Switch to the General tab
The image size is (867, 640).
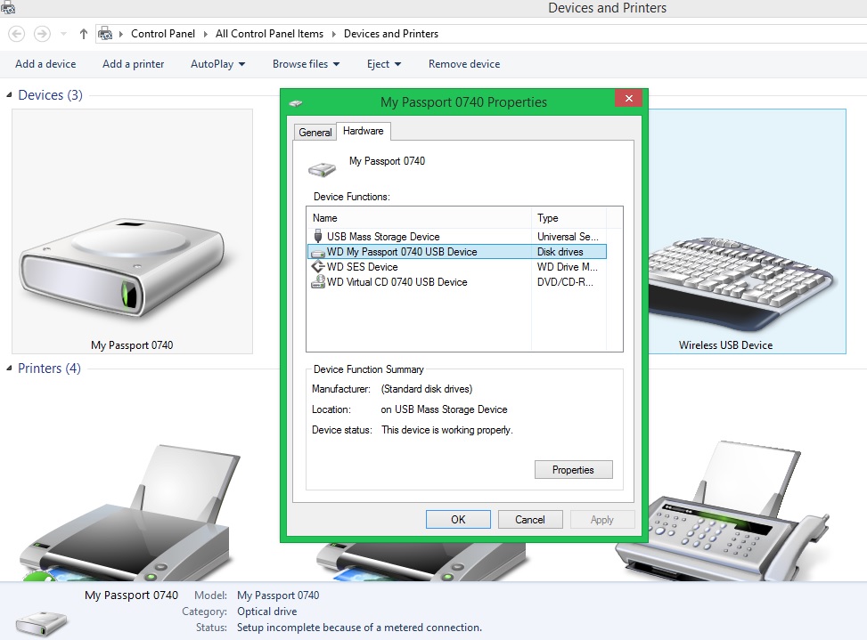[315, 132]
